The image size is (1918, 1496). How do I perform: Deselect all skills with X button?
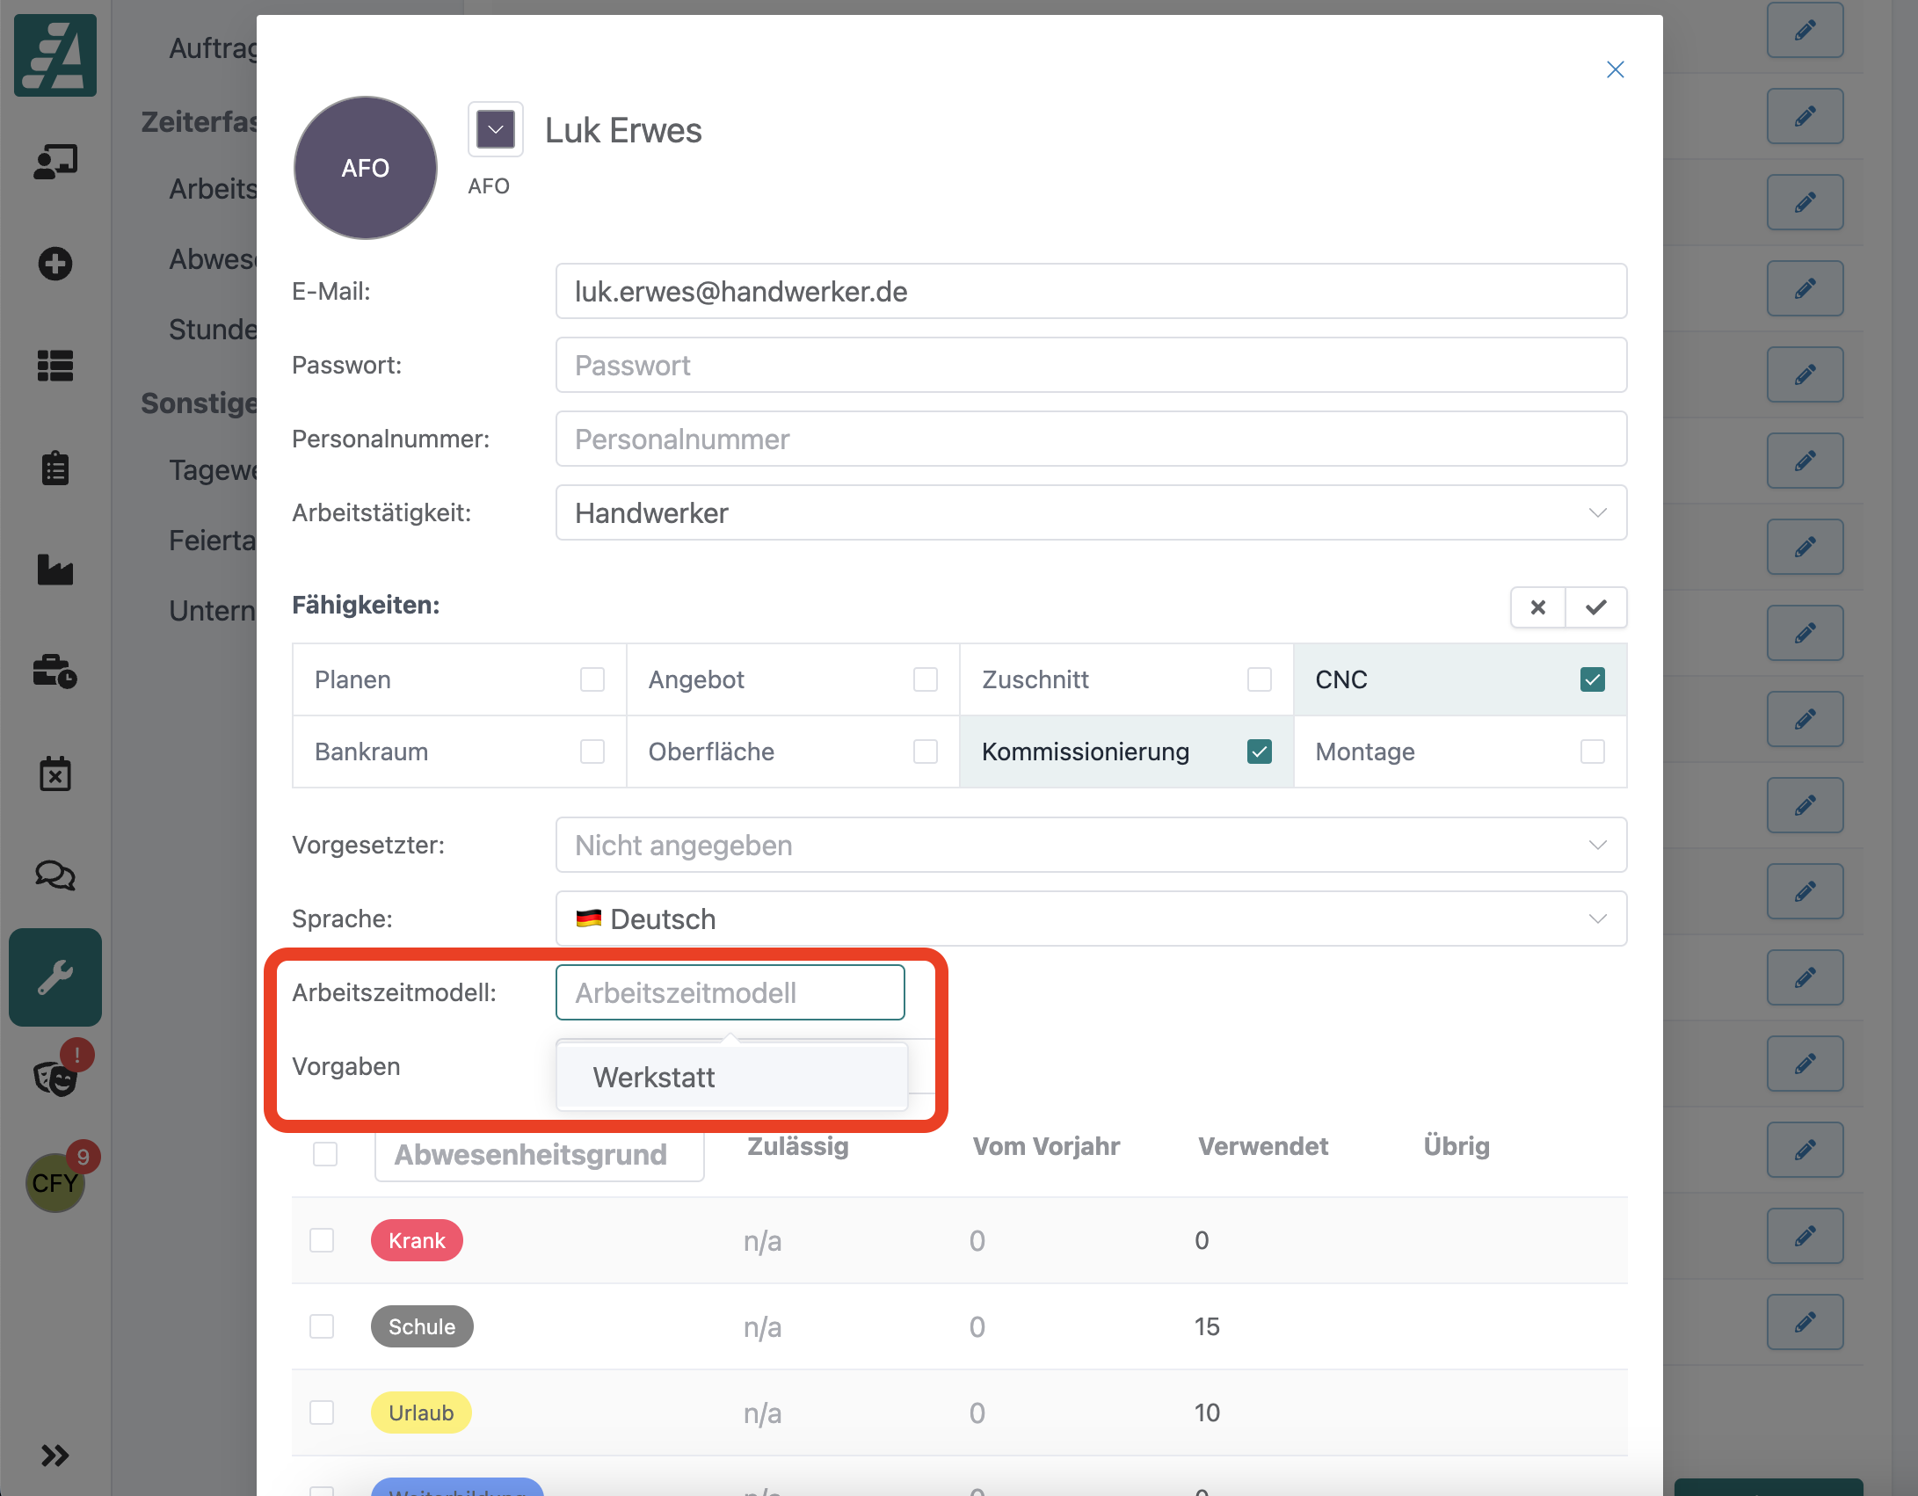pyautogui.click(x=1538, y=607)
